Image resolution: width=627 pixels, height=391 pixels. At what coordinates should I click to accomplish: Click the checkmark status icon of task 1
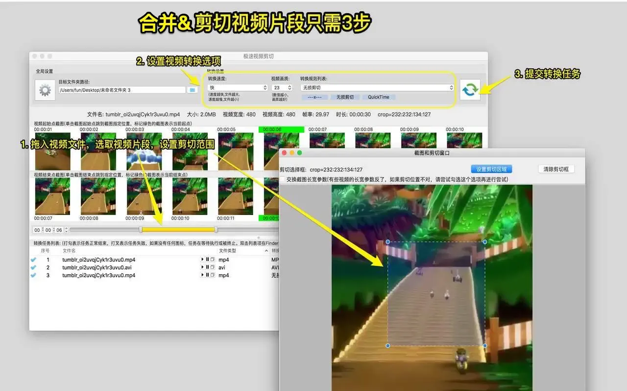pos(34,260)
